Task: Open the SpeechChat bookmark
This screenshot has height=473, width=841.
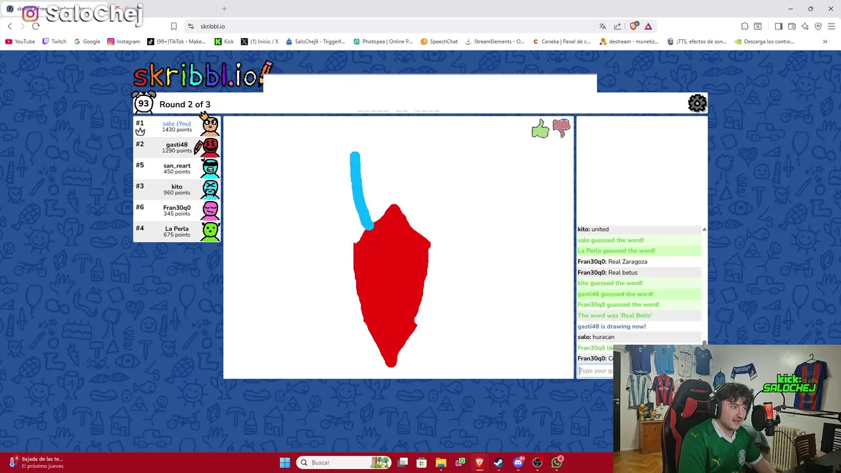Action: click(x=439, y=41)
